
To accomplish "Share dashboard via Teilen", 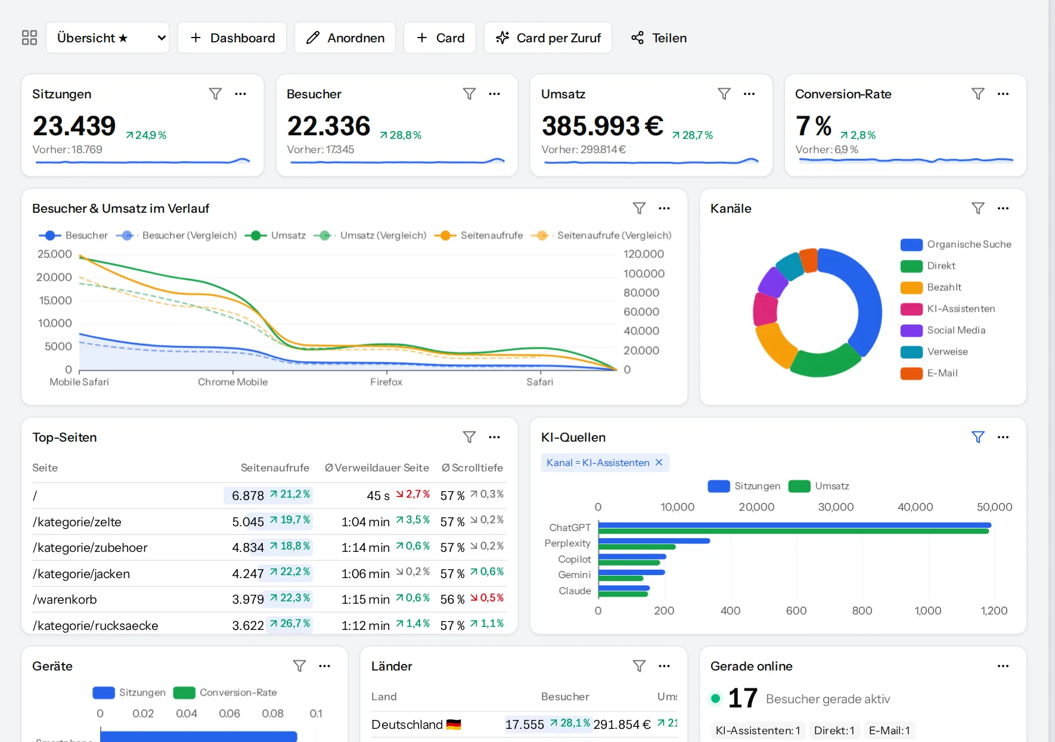I will click(x=659, y=38).
